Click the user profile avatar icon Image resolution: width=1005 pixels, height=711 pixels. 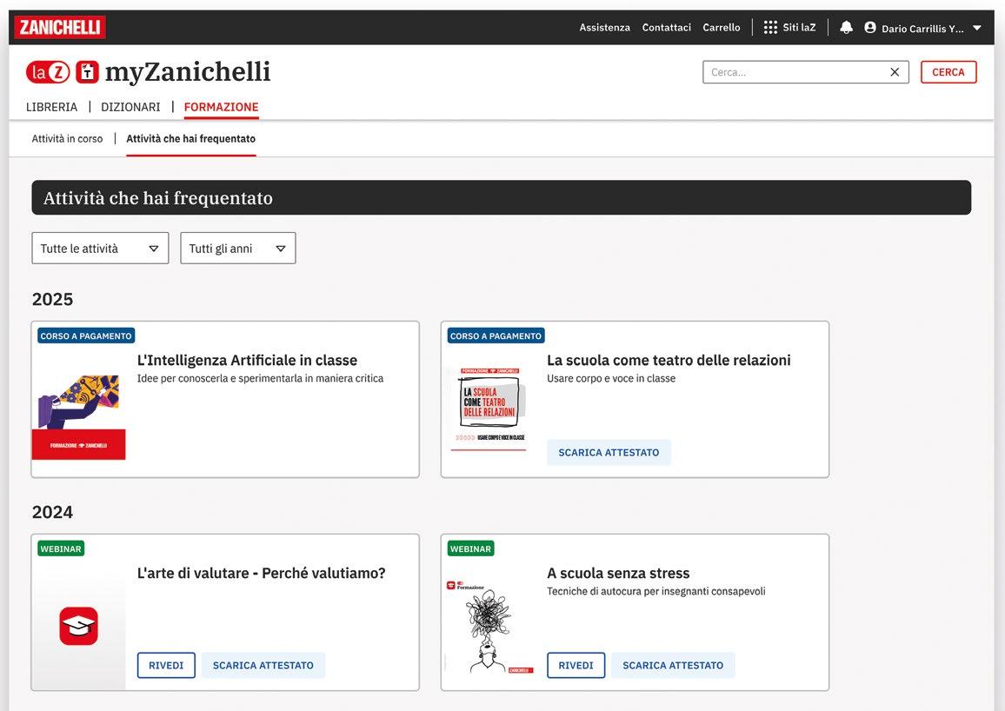pyautogui.click(x=869, y=28)
